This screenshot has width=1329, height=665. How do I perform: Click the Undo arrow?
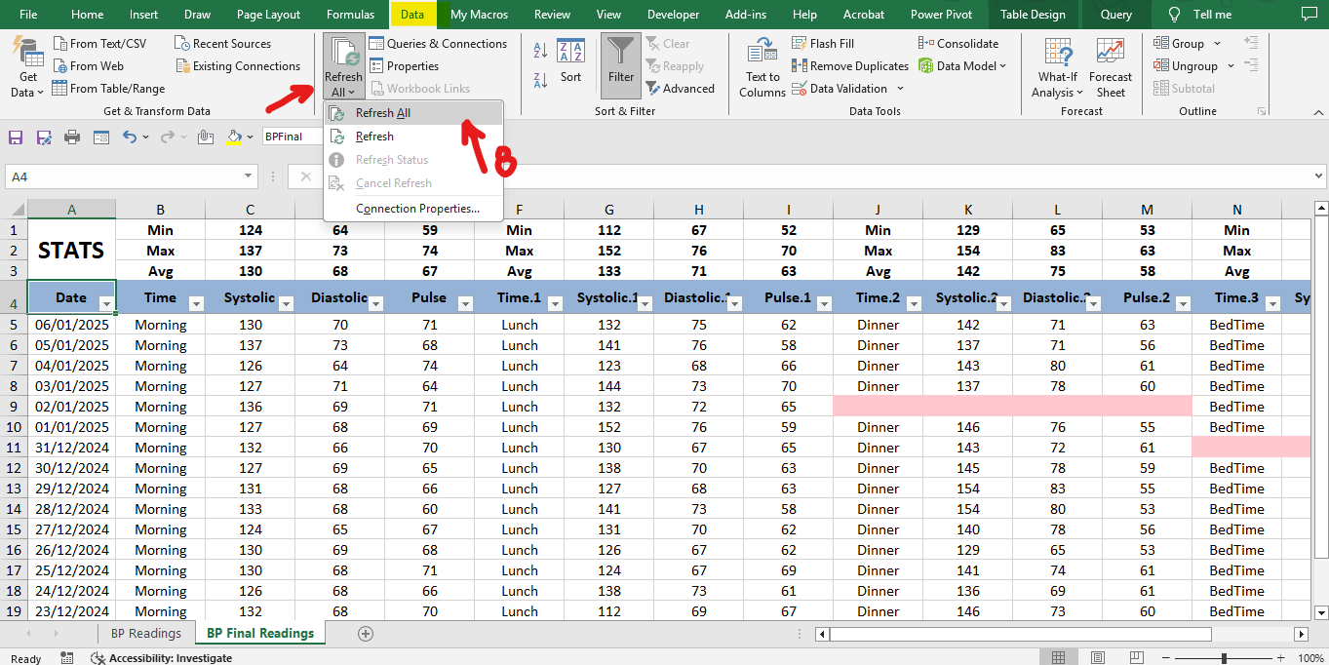click(130, 137)
